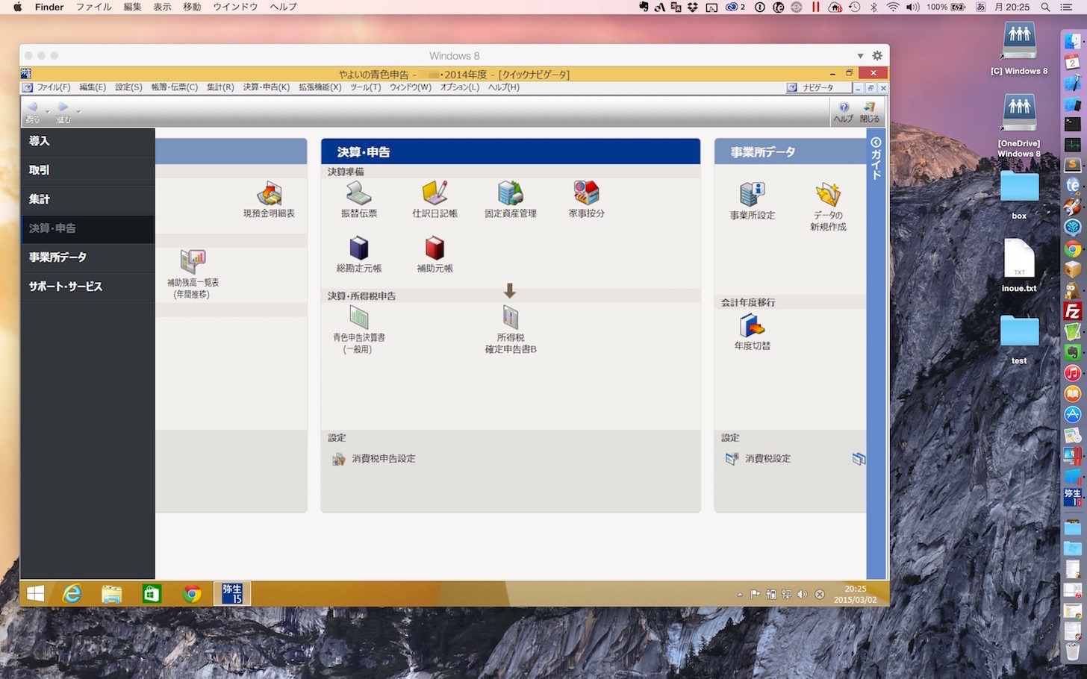Open inoue.txt file on desktop
The image size is (1087, 679).
tap(1019, 264)
